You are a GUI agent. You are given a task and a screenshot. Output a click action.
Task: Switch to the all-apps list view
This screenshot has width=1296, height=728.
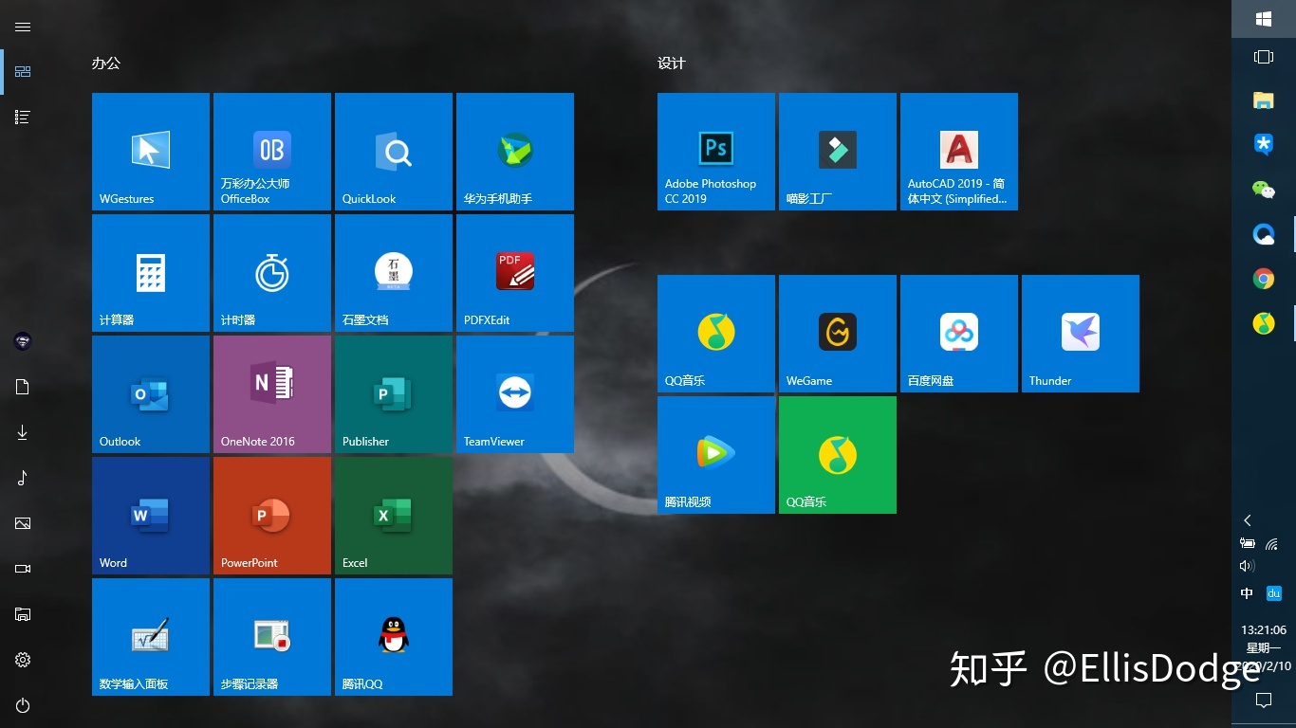(23, 116)
